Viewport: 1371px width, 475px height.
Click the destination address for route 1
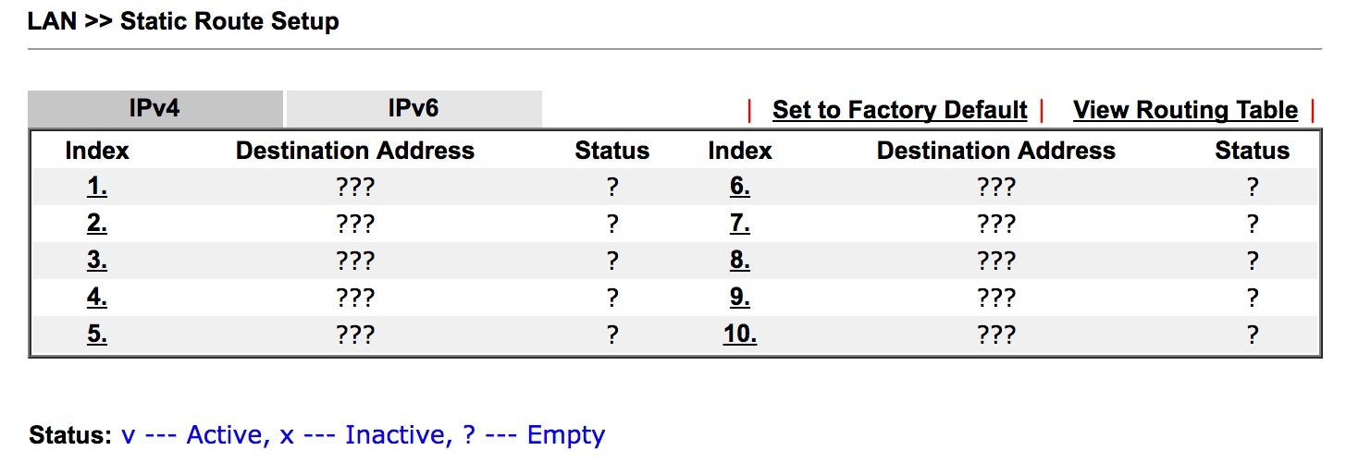(x=355, y=188)
